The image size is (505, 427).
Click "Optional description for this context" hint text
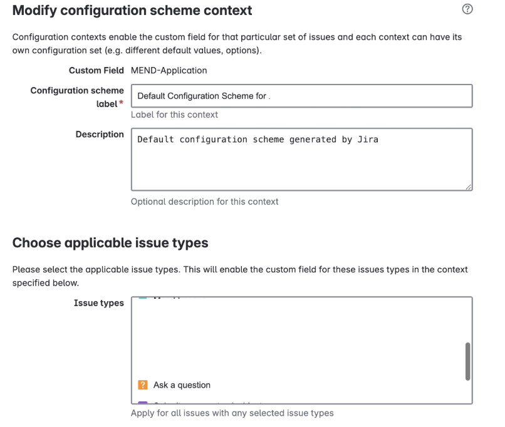coord(204,202)
